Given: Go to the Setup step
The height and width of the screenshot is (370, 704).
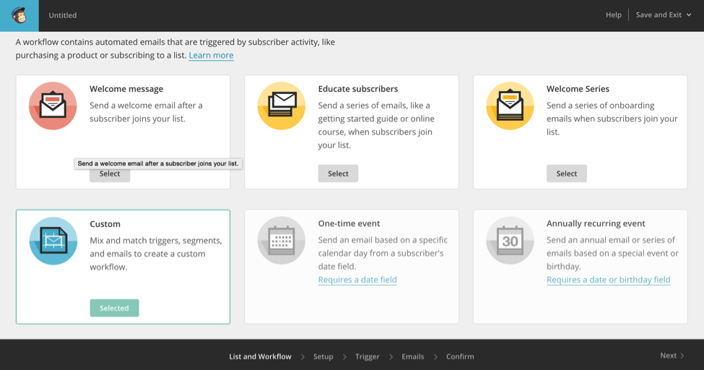Looking at the screenshot, I should [323, 356].
